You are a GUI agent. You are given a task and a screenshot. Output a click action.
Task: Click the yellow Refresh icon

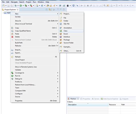(x=12, y=57)
